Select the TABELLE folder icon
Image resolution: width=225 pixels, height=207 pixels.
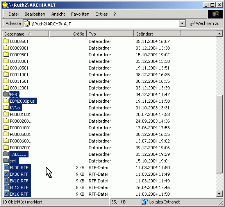point(6,154)
